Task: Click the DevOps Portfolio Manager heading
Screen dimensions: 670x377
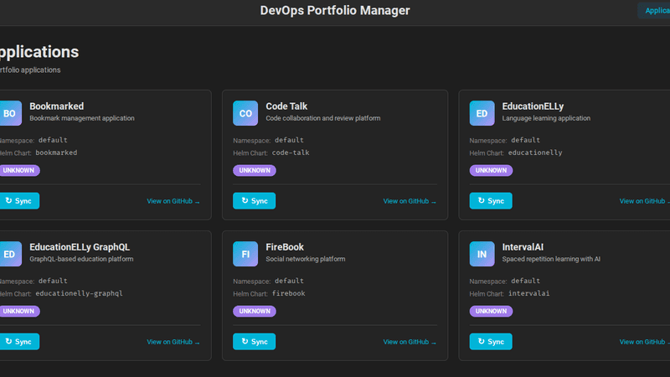Action: [x=335, y=10]
